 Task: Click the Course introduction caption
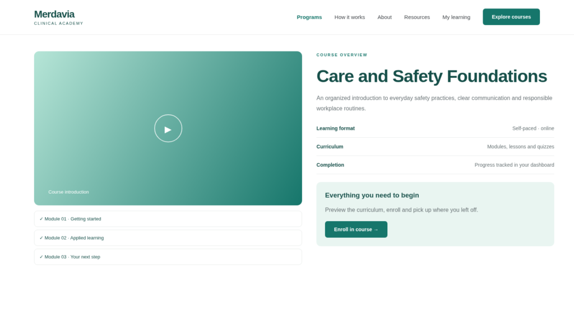(68, 192)
